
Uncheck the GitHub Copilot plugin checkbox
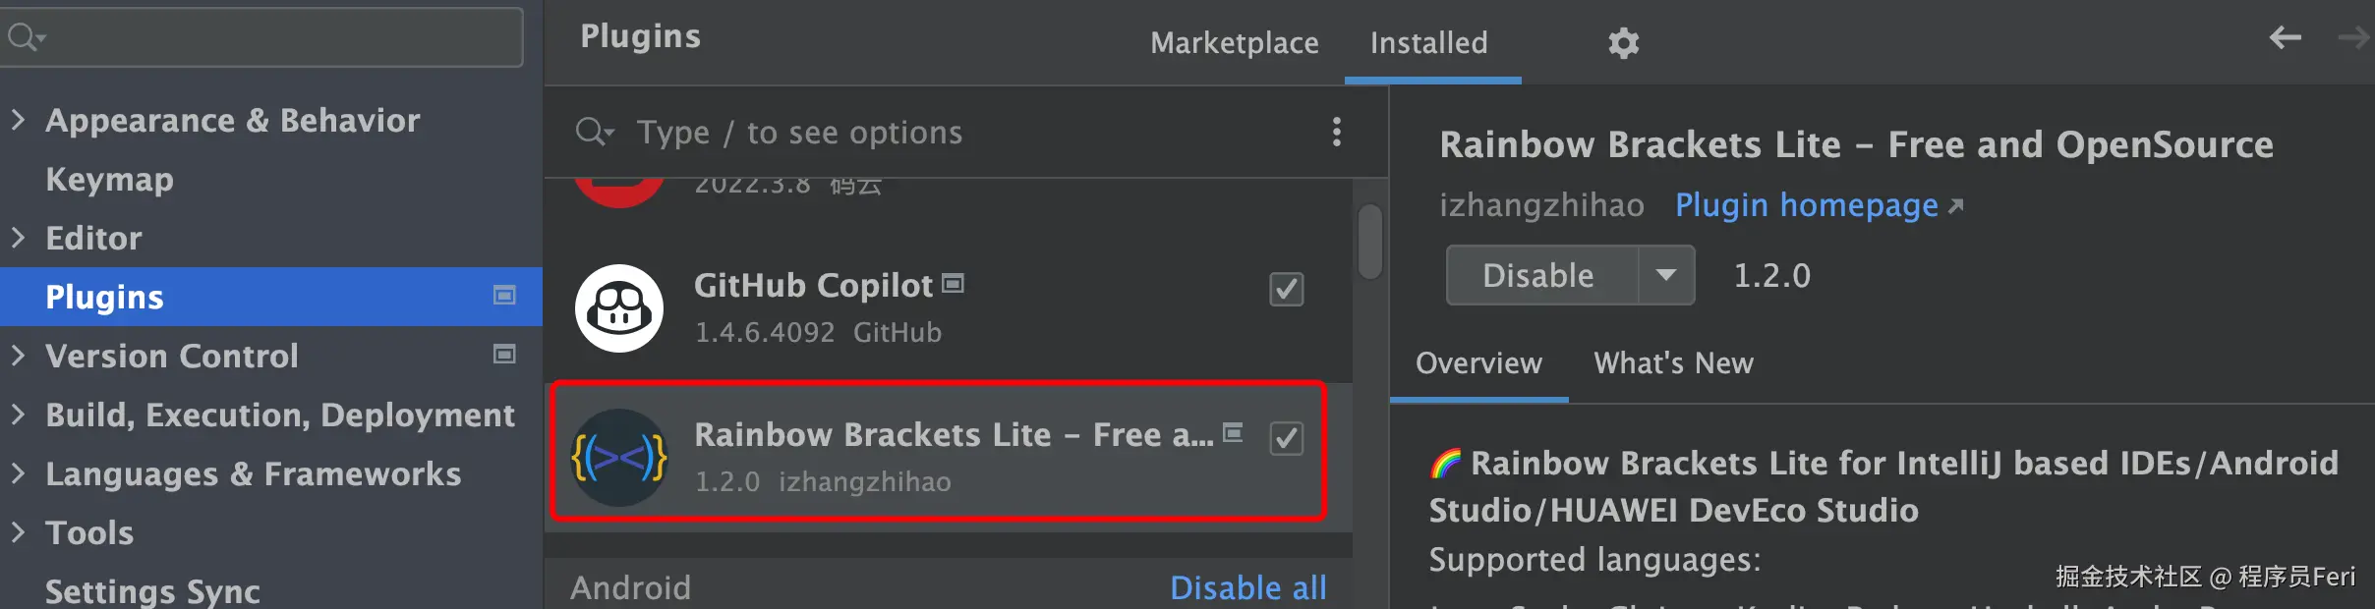tap(1286, 290)
